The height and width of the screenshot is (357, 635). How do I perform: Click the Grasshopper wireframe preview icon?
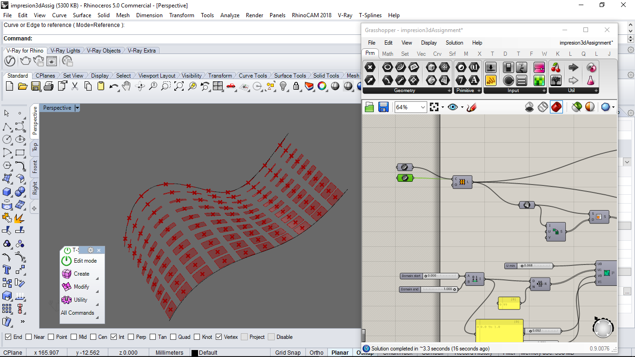542,107
